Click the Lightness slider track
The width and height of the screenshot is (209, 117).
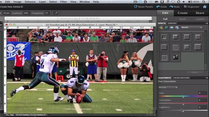(183, 110)
